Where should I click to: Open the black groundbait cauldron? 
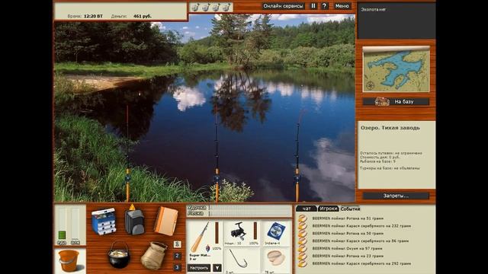pyautogui.click(x=119, y=255)
